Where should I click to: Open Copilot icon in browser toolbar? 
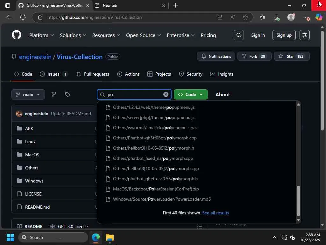click(x=318, y=17)
